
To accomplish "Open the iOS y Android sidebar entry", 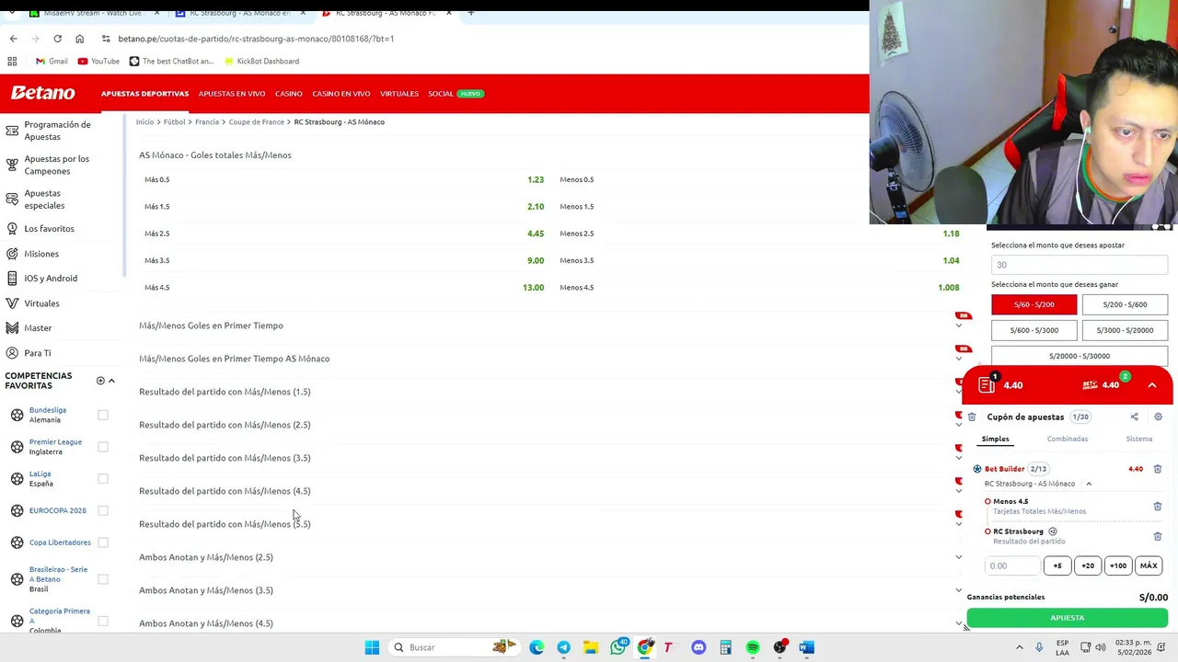I will point(51,278).
